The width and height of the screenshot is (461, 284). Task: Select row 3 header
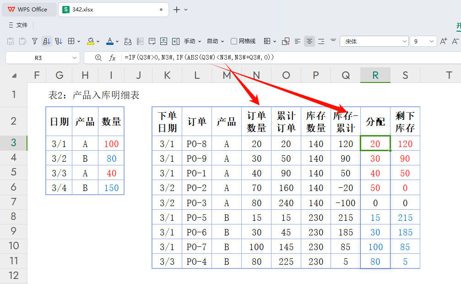click(14, 143)
